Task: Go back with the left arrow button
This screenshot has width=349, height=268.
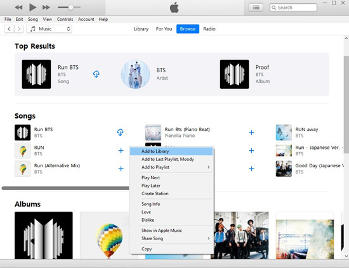Action: tap(9, 29)
